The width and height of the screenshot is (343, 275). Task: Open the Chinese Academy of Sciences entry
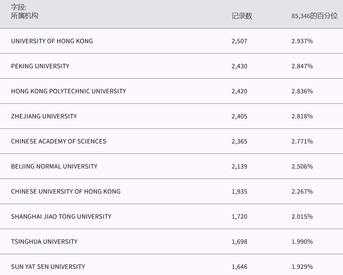coord(59,141)
